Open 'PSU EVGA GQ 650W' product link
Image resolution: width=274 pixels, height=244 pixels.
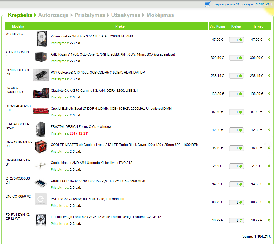click(88, 199)
